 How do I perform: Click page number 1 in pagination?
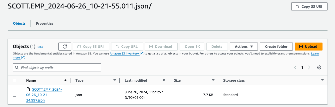[302, 67]
